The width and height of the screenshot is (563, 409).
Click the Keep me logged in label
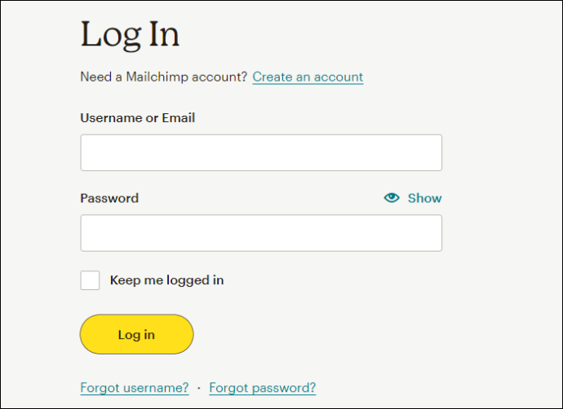coord(166,280)
